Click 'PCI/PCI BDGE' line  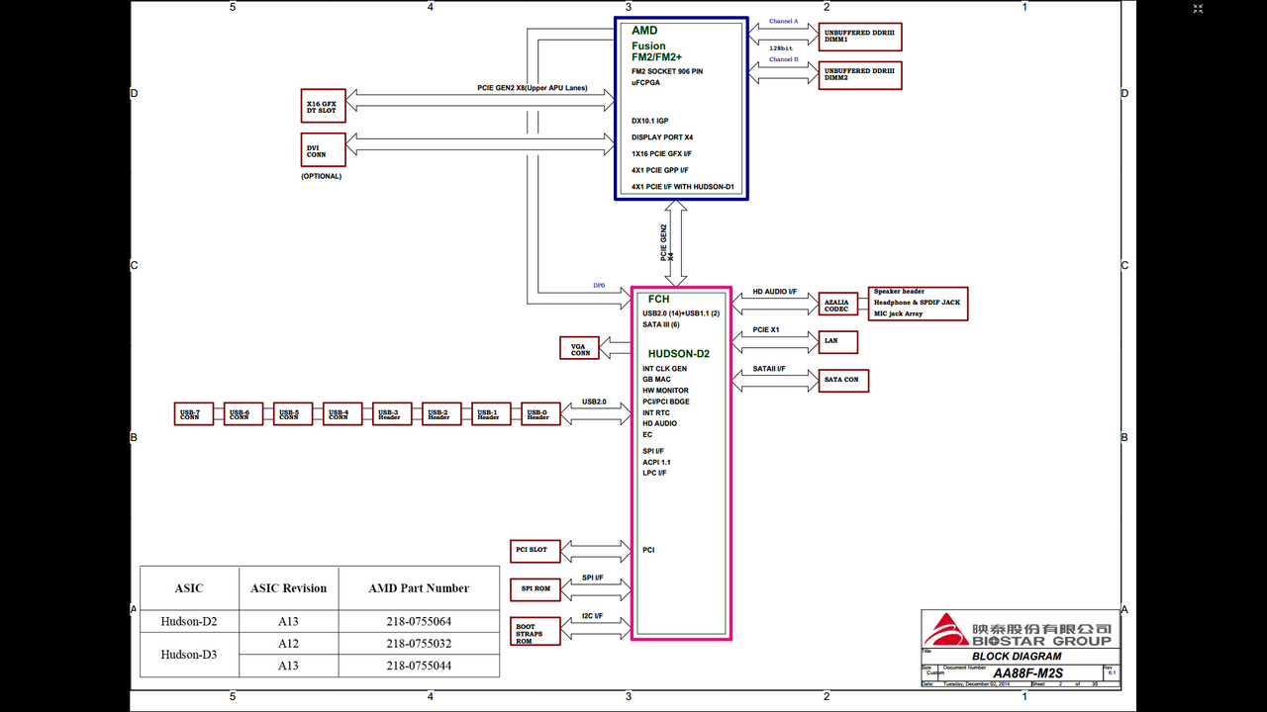(666, 401)
